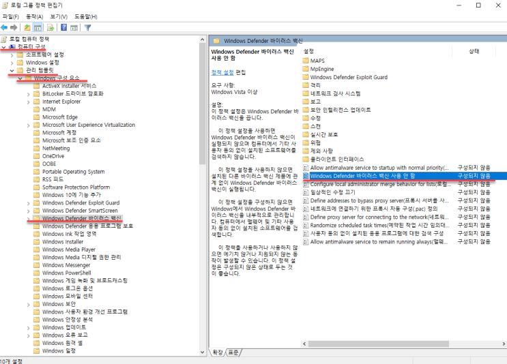Expand the BitLocker 드라이브 암호화 node
The width and height of the screenshot is (507, 364).
pos(29,94)
